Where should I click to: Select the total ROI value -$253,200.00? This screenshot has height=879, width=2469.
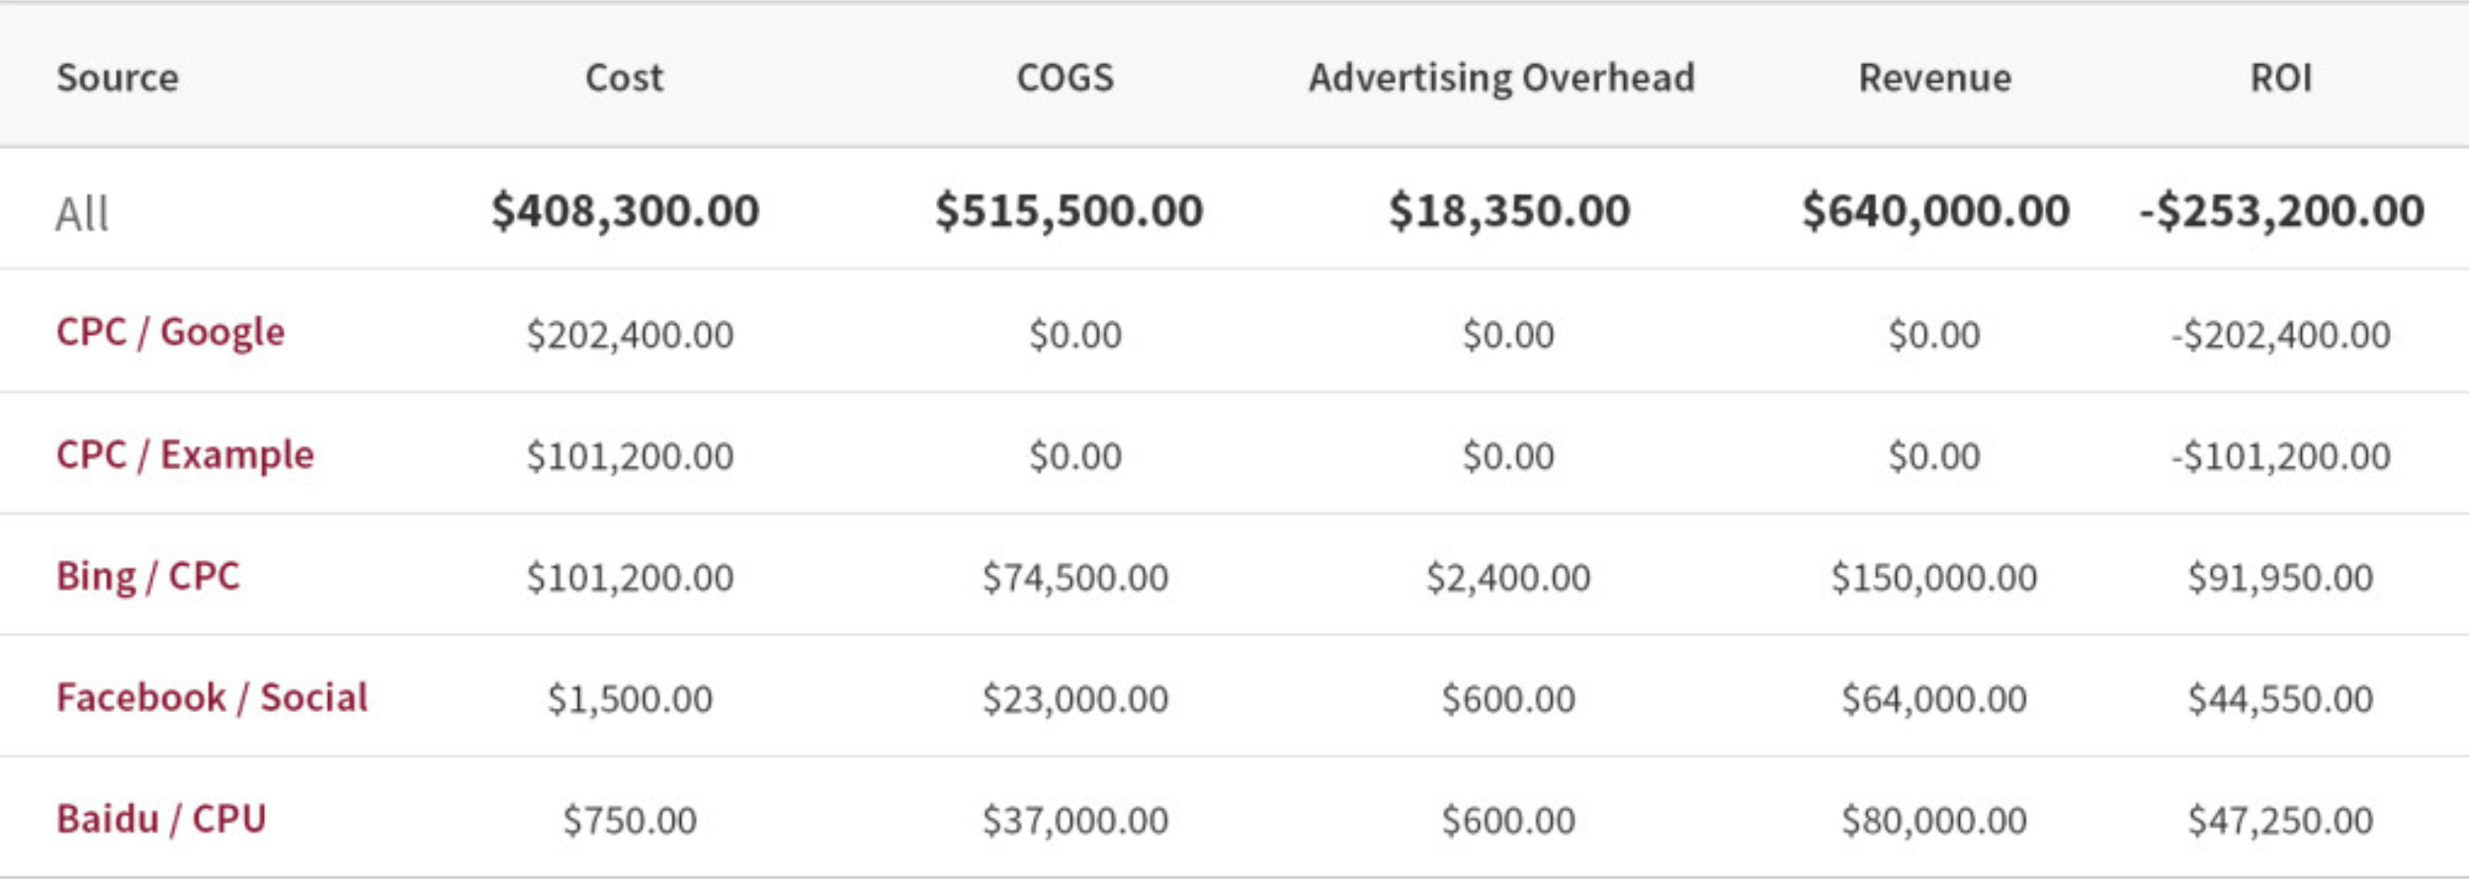tap(2281, 210)
